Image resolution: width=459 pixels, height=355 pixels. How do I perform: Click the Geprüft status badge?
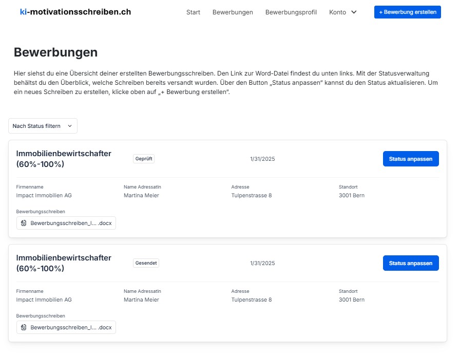tap(144, 159)
